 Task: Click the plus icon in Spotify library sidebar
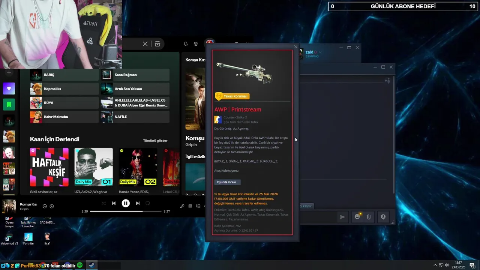pos(9,72)
